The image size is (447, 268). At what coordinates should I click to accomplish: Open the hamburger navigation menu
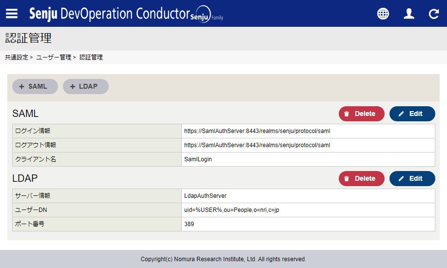click(12, 14)
